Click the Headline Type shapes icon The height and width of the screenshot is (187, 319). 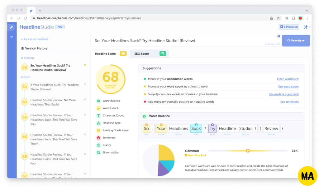pyautogui.click(x=98, y=123)
